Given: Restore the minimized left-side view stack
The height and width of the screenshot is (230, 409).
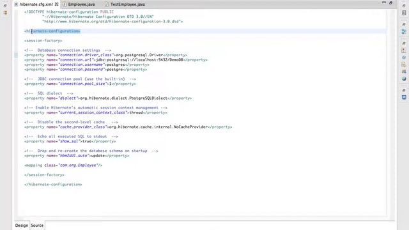Looking at the screenshot, I should [x=5, y=6].
